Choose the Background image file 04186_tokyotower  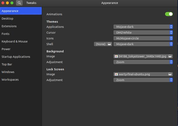click(143, 56)
